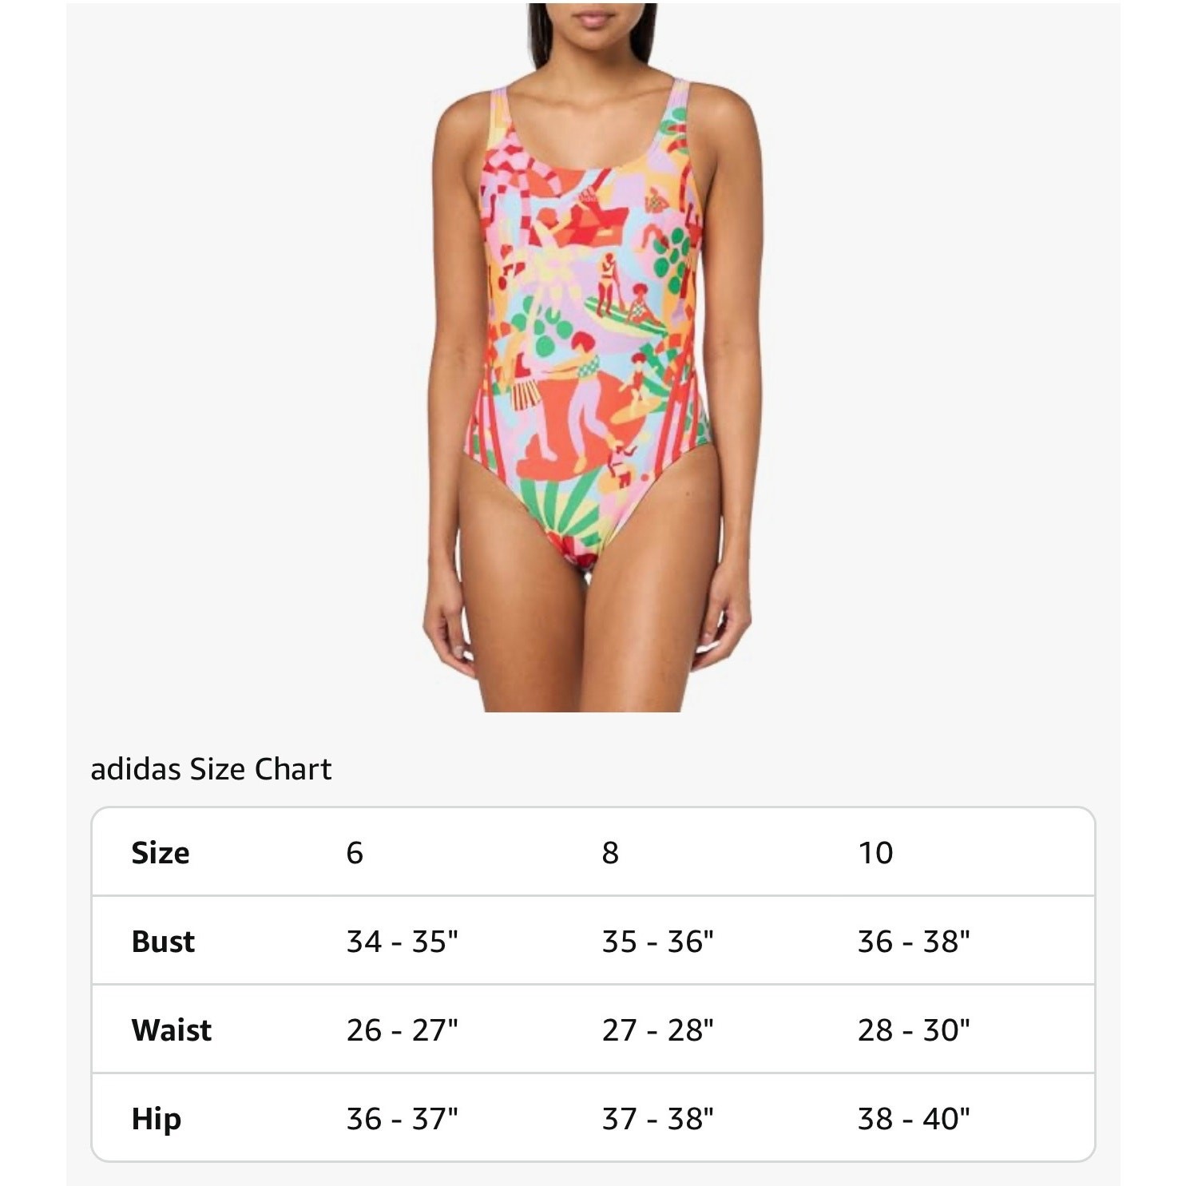Click bust measurement 34 - 35"
This screenshot has width=1186, height=1186.
pos(402,942)
